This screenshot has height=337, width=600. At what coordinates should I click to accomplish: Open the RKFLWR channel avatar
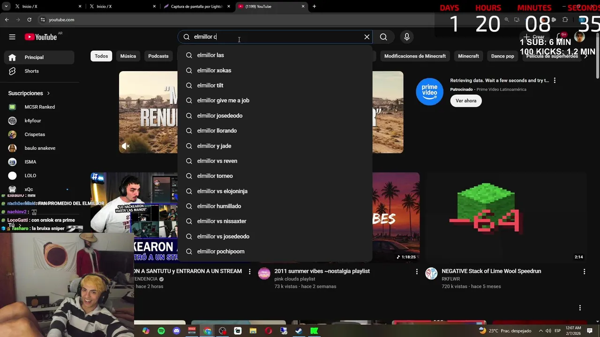(x=431, y=273)
